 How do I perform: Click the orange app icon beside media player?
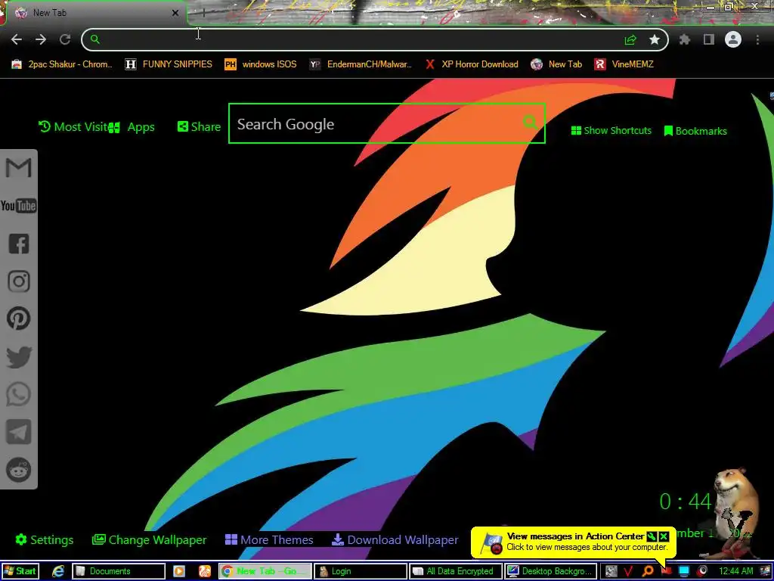click(204, 571)
